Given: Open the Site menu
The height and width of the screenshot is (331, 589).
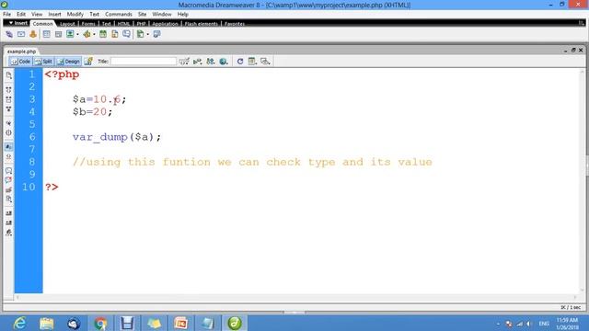Looking at the screenshot, I should coord(142,15).
